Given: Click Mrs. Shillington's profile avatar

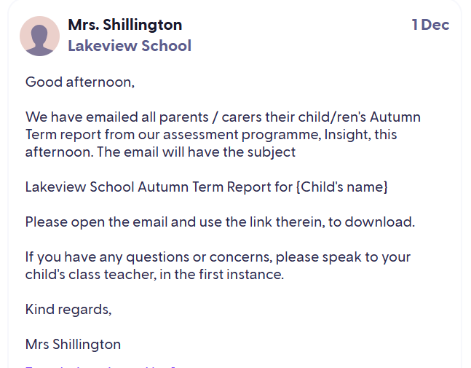Looking at the screenshot, I should 40,36.
